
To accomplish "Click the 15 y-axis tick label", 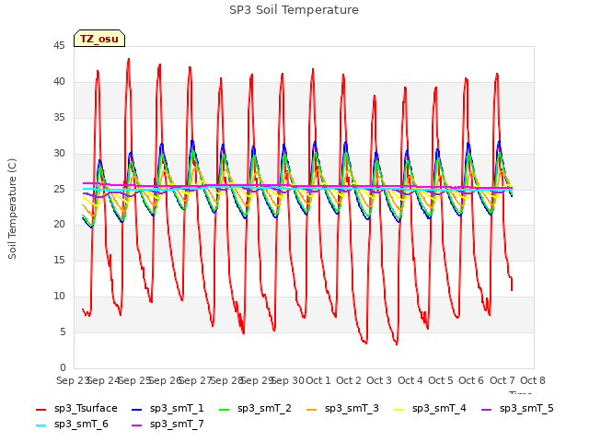I will pos(59,260).
